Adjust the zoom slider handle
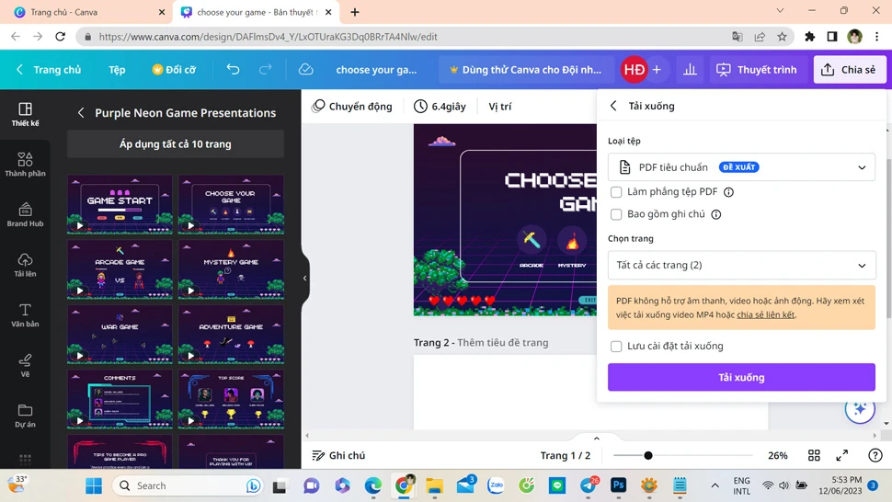The height and width of the screenshot is (502, 892). pyautogui.click(x=648, y=455)
